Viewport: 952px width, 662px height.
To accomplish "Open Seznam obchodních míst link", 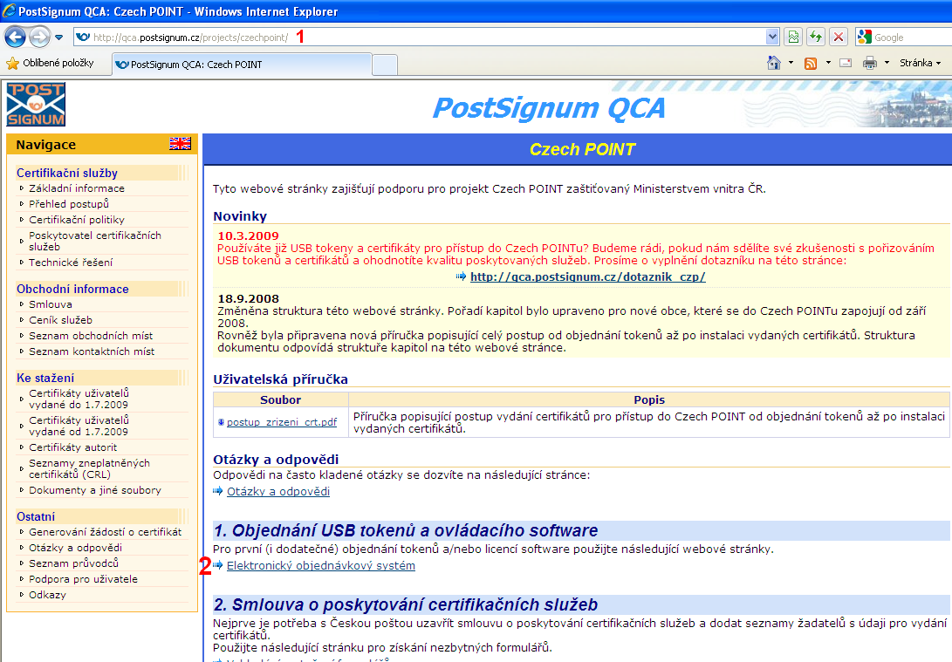I will tap(91, 336).
